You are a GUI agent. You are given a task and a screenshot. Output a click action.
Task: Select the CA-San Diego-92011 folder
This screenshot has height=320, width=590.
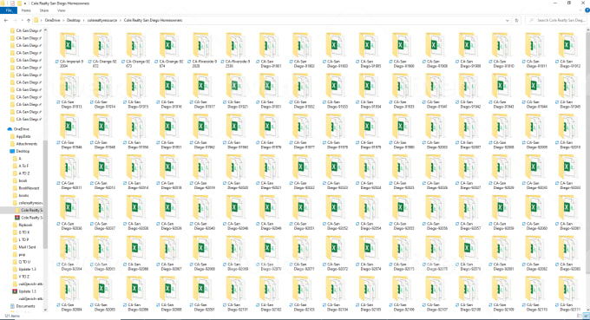(x=70, y=173)
